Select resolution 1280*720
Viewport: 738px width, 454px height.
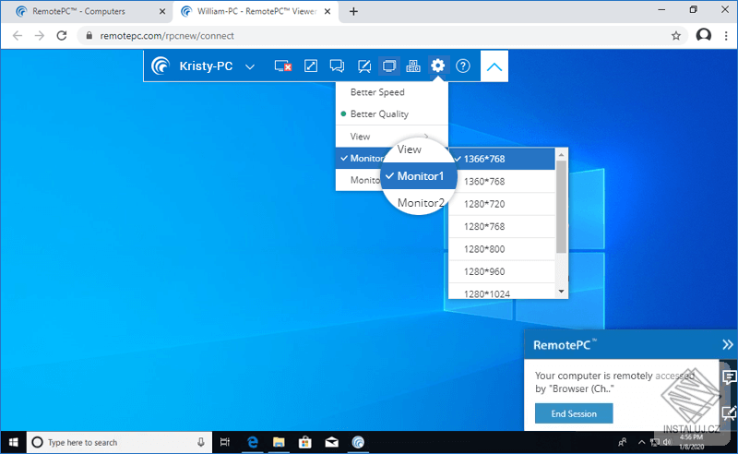[x=502, y=204]
